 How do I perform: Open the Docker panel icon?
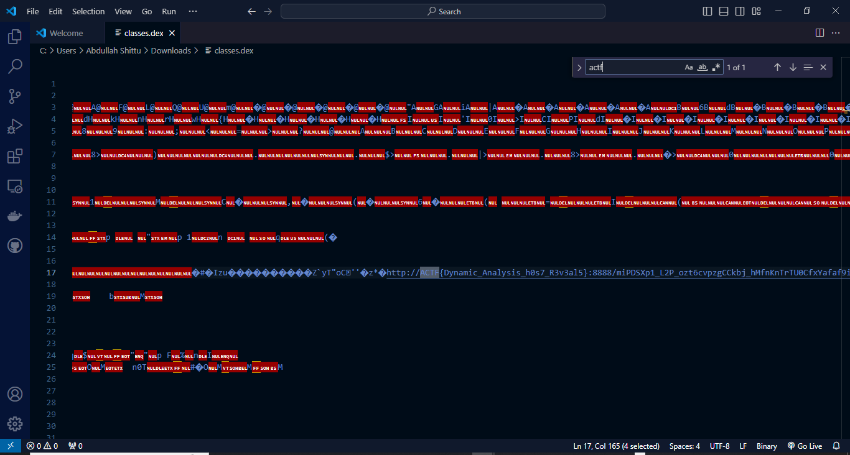coord(15,216)
